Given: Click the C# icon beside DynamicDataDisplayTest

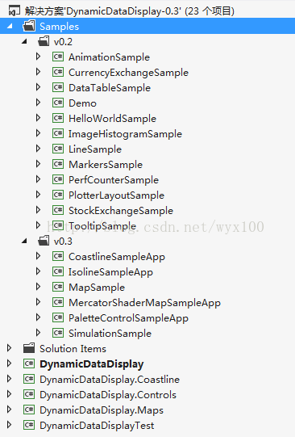Looking at the screenshot, I should (29, 425).
